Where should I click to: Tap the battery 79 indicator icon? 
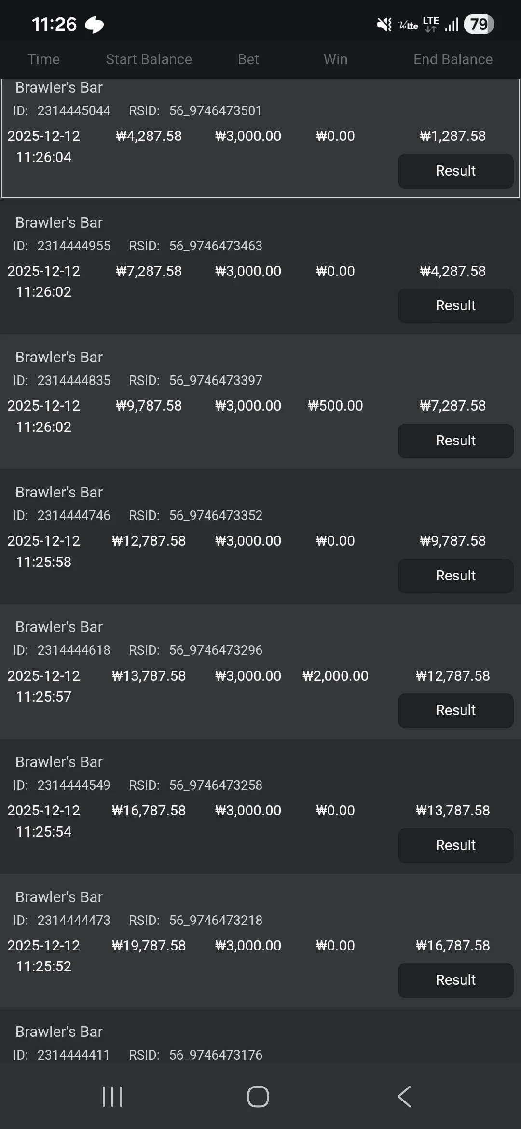pyautogui.click(x=479, y=24)
